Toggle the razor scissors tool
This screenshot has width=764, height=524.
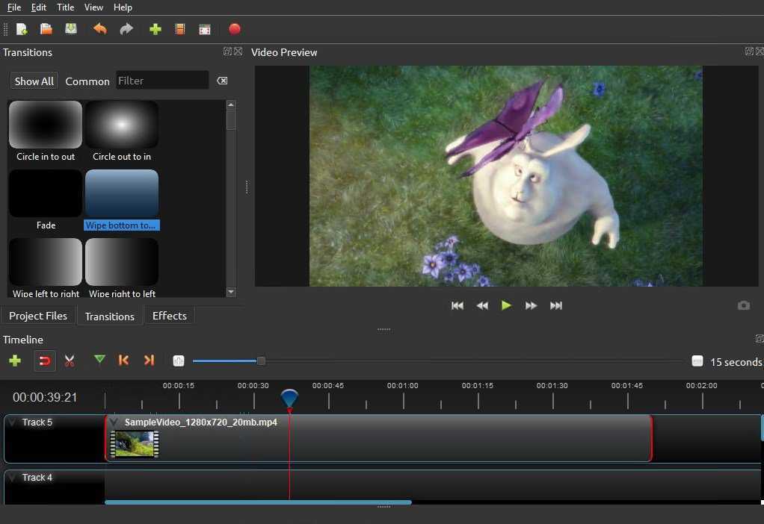[x=70, y=361]
